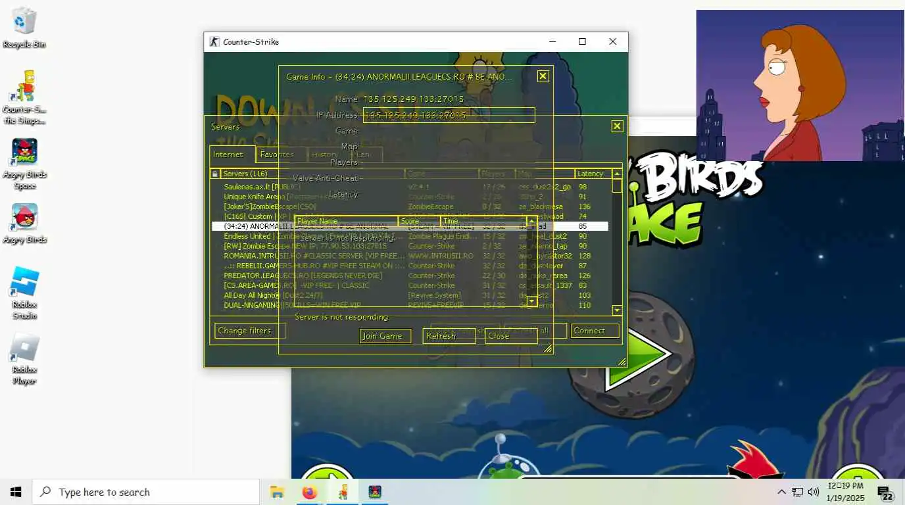
Task: Select [Joker'S]ZombieEscape[CSO] server row
Action: pos(410,206)
